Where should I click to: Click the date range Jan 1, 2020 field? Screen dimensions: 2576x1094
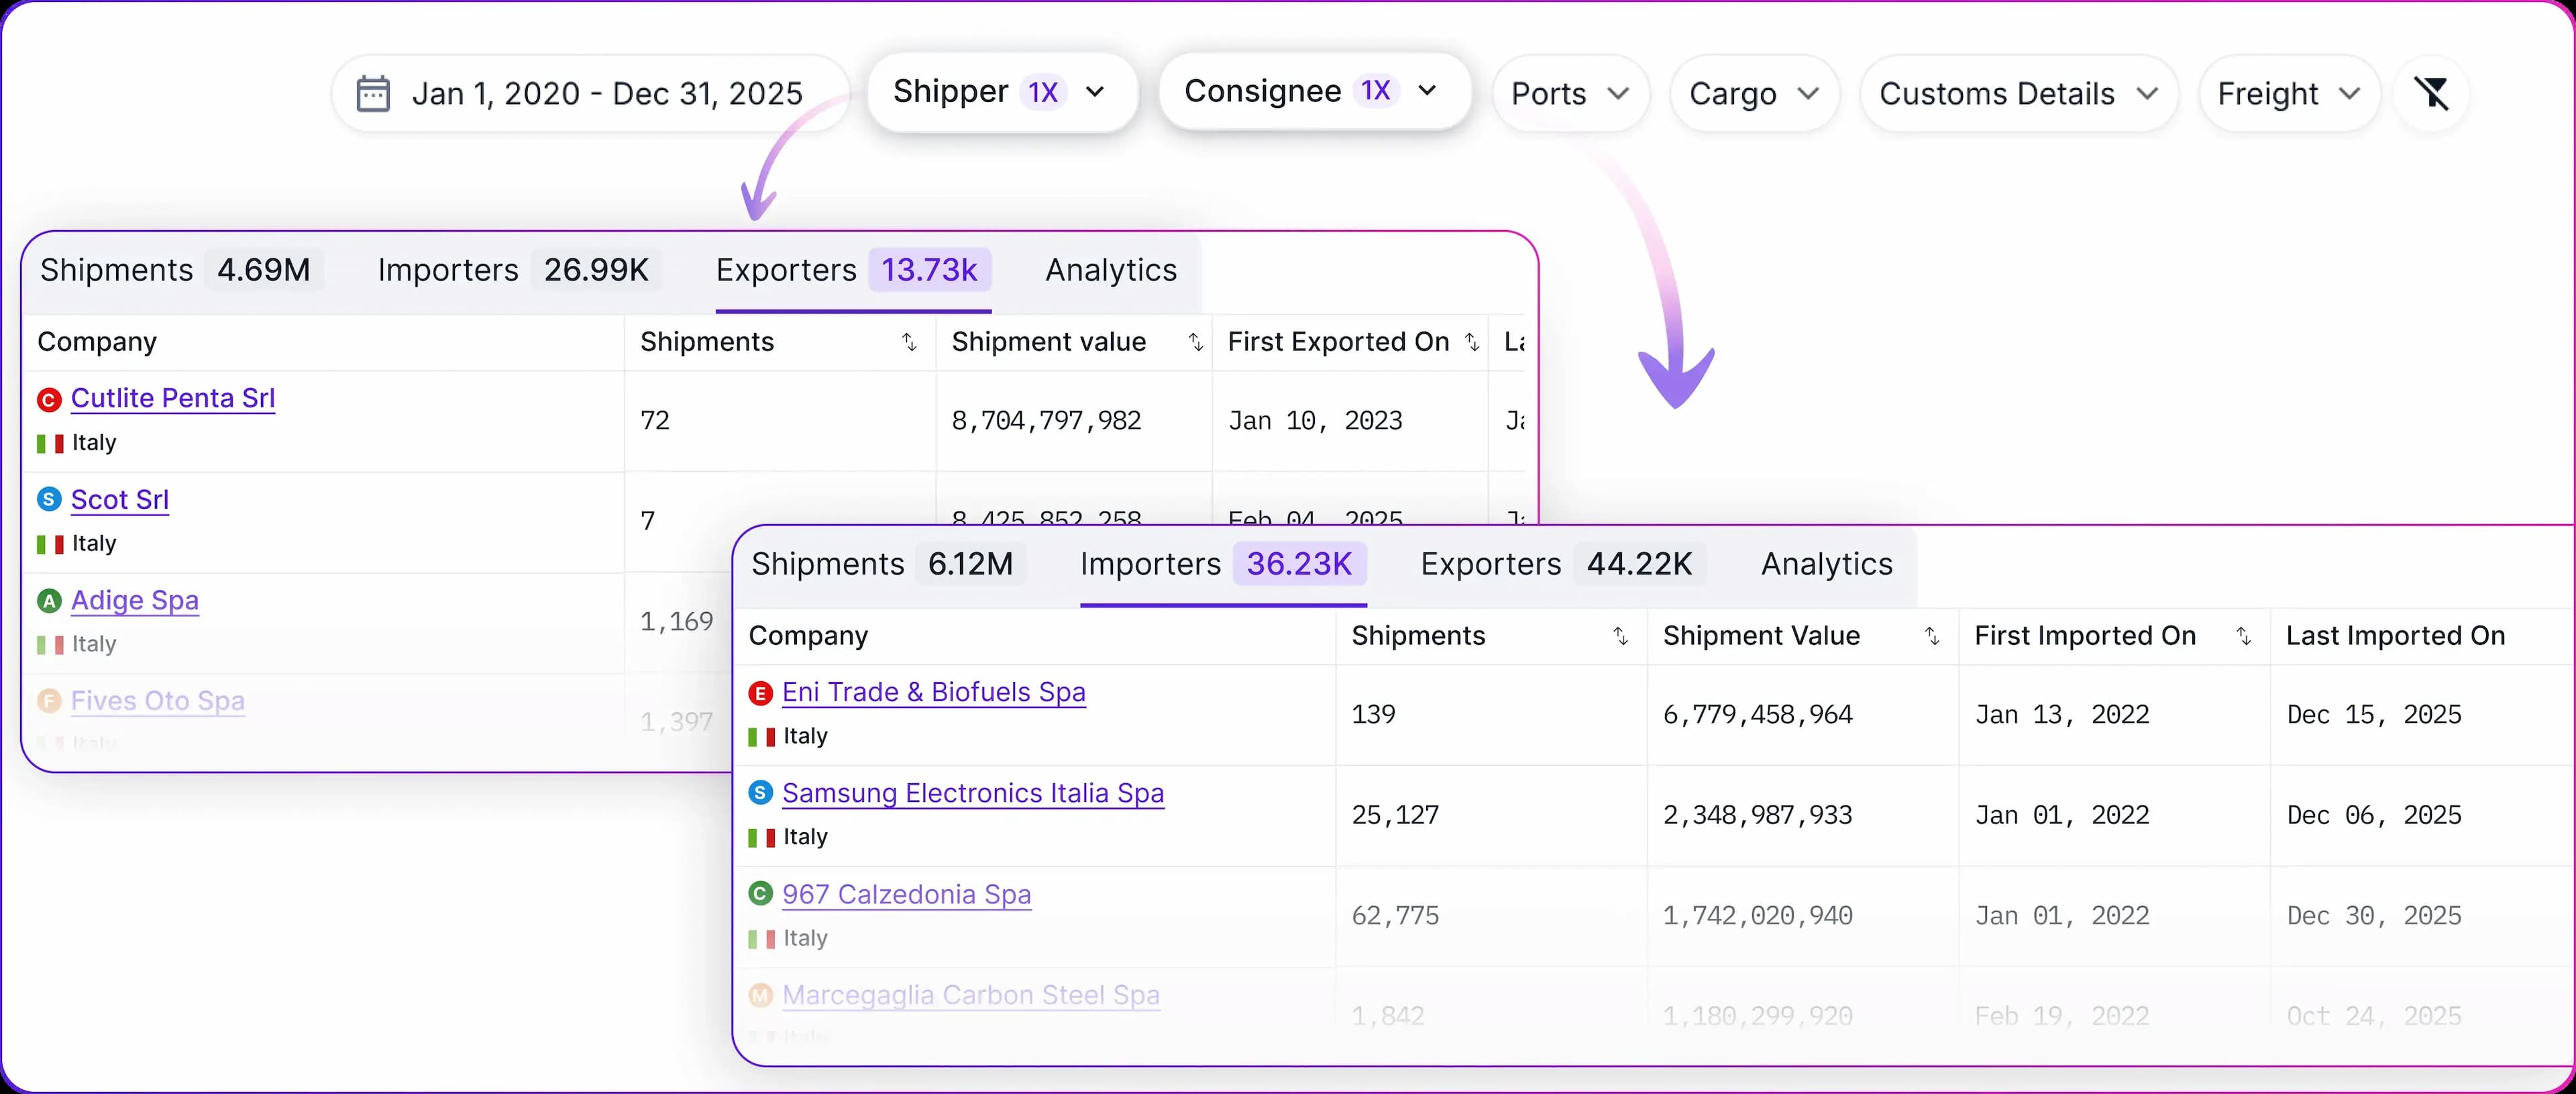tap(607, 94)
